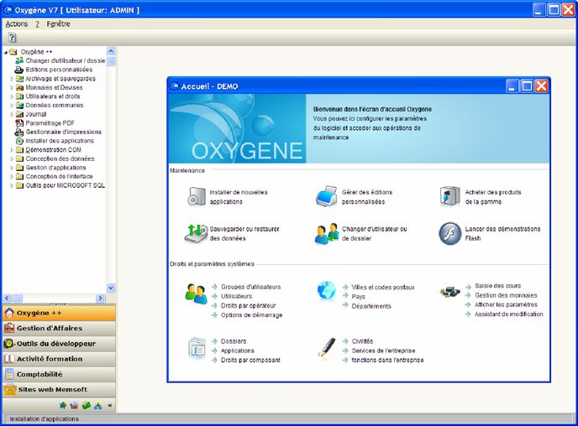Expand the Monnaies et Devises tree node
Viewport: 578px width, 426px height.
click(12, 87)
